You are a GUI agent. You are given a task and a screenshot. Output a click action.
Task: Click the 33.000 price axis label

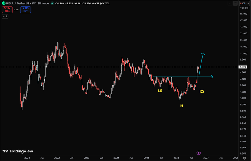click(244, 33)
